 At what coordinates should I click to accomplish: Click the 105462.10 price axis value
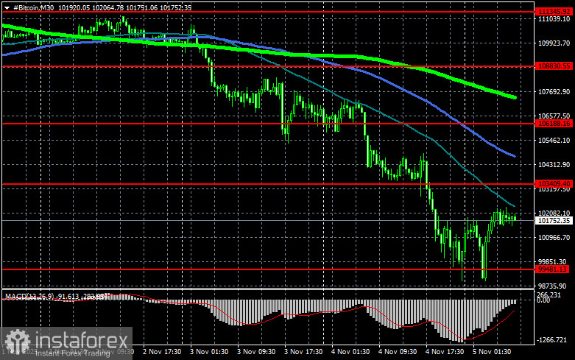coord(554,141)
